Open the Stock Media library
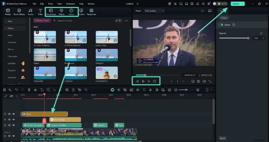The image size is (269, 142). [x=19, y=12]
